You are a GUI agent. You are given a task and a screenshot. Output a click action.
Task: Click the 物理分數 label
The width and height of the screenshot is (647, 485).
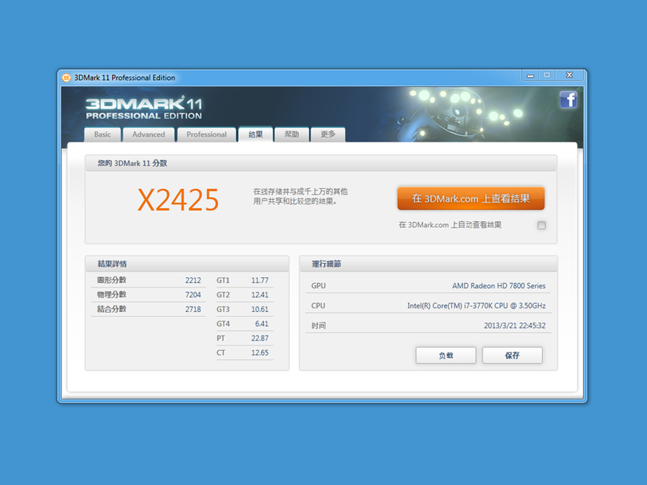[x=111, y=294]
